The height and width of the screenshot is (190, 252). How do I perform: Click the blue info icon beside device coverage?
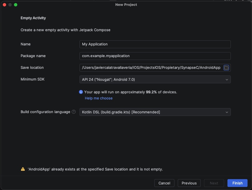pos(81,92)
